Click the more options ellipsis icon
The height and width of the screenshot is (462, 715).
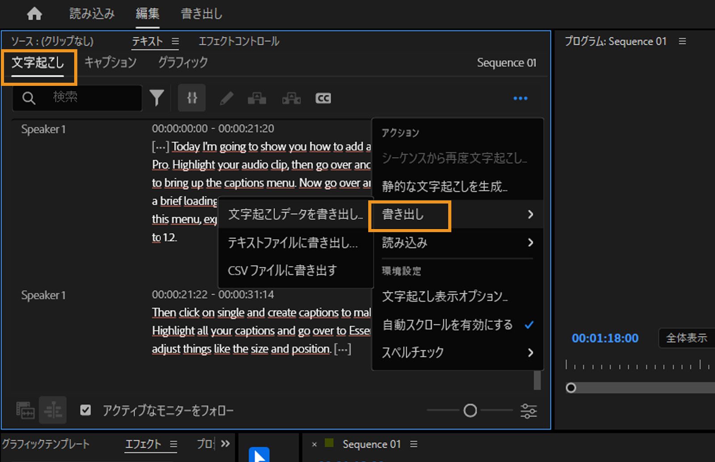click(520, 98)
